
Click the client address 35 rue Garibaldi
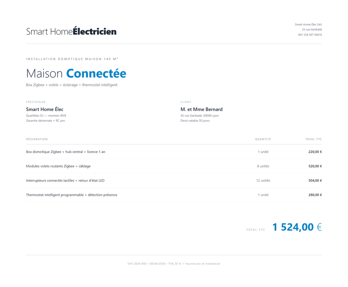click(x=200, y=116)
